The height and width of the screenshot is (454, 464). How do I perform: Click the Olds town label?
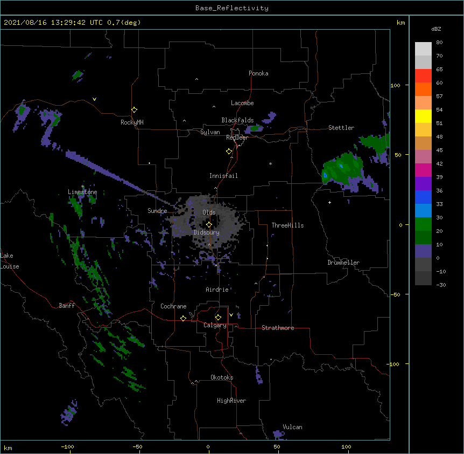tap(209, 212)
